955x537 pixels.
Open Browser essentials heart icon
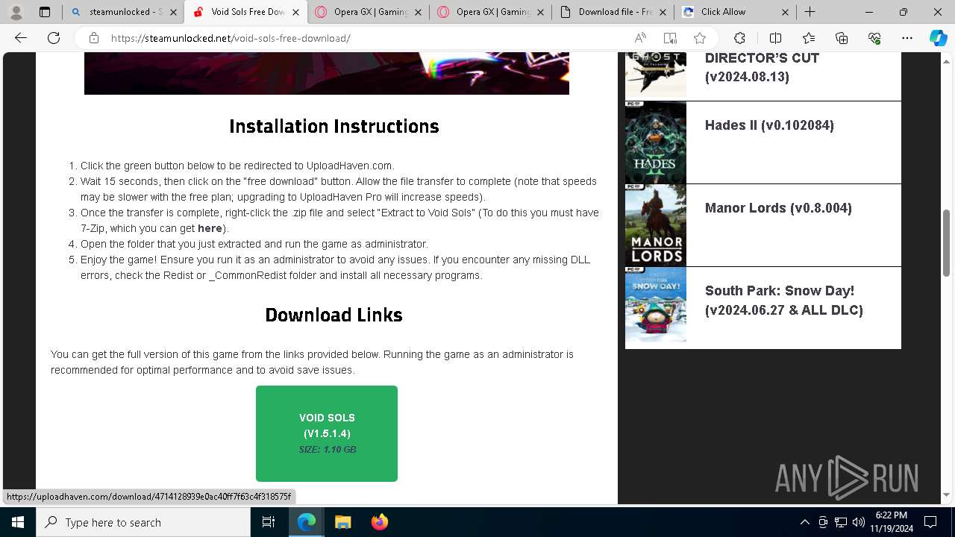tap(874, 38)
